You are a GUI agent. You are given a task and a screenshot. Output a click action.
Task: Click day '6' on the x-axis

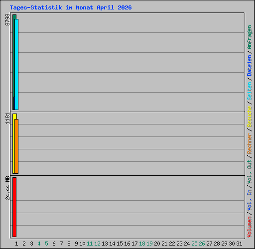(54, 244)
